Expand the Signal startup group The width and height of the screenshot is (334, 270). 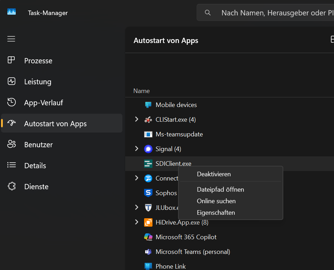tap(137, 149)
